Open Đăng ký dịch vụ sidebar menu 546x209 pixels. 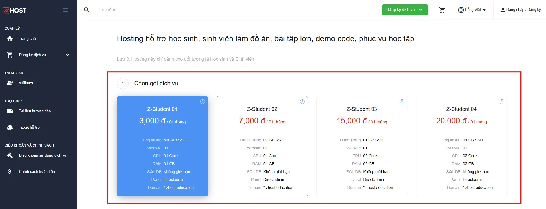pos(32,55)
